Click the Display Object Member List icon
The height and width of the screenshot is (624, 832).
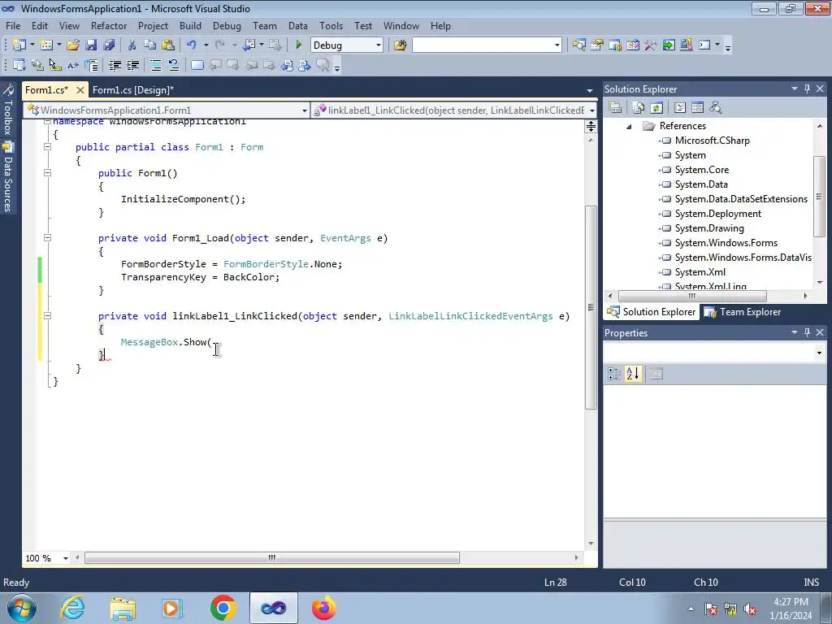point(19,65)
